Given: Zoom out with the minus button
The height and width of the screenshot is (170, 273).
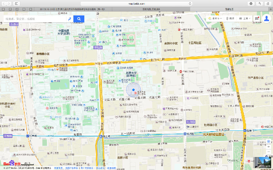Looking at the screenshot, I should [x=269, y=152].
